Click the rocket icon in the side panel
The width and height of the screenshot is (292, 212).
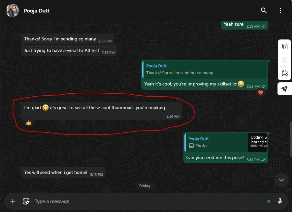pyautogui.click(x=285, y=89)
